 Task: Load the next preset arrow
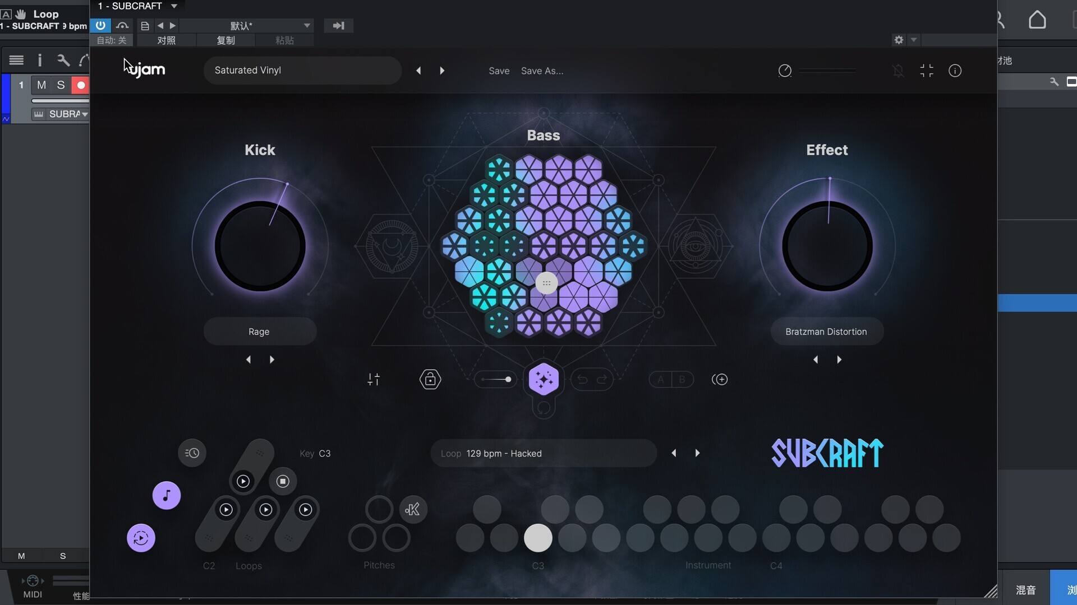click(x=442, y=71)
